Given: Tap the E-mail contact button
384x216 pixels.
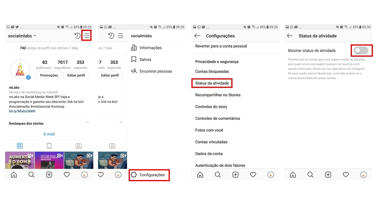Looking at the screenshot, I should 49,134.
